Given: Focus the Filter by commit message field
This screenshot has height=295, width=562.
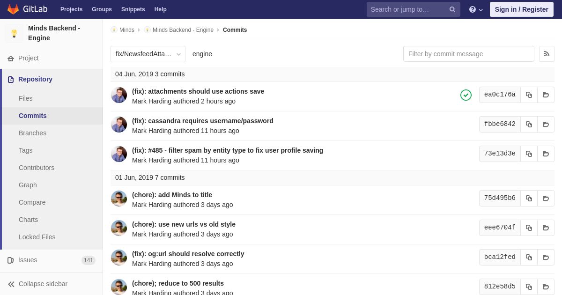Looking at the screenshot, I should (x=469, y=54).
